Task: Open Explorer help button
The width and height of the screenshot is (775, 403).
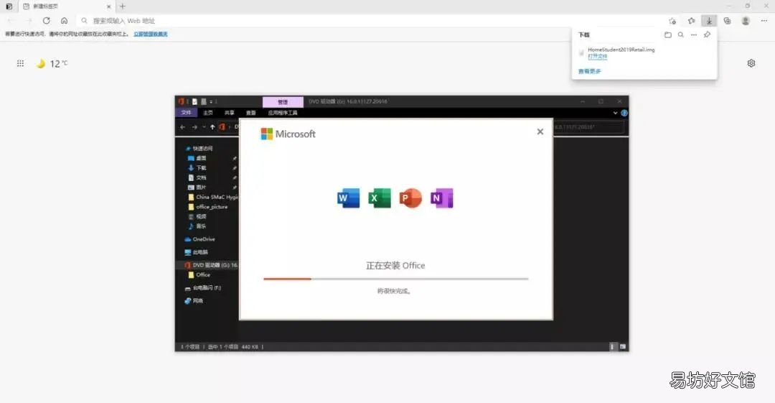Action: point(624,113)
